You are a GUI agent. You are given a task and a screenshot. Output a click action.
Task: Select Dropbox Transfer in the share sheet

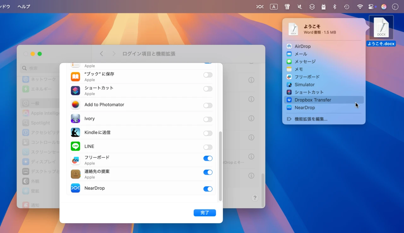click(x=313, y=100)
